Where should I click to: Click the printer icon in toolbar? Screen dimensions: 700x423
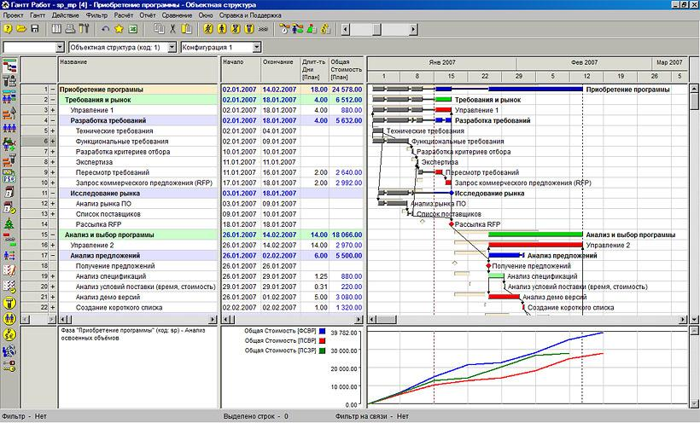click(x=68, y=29)
